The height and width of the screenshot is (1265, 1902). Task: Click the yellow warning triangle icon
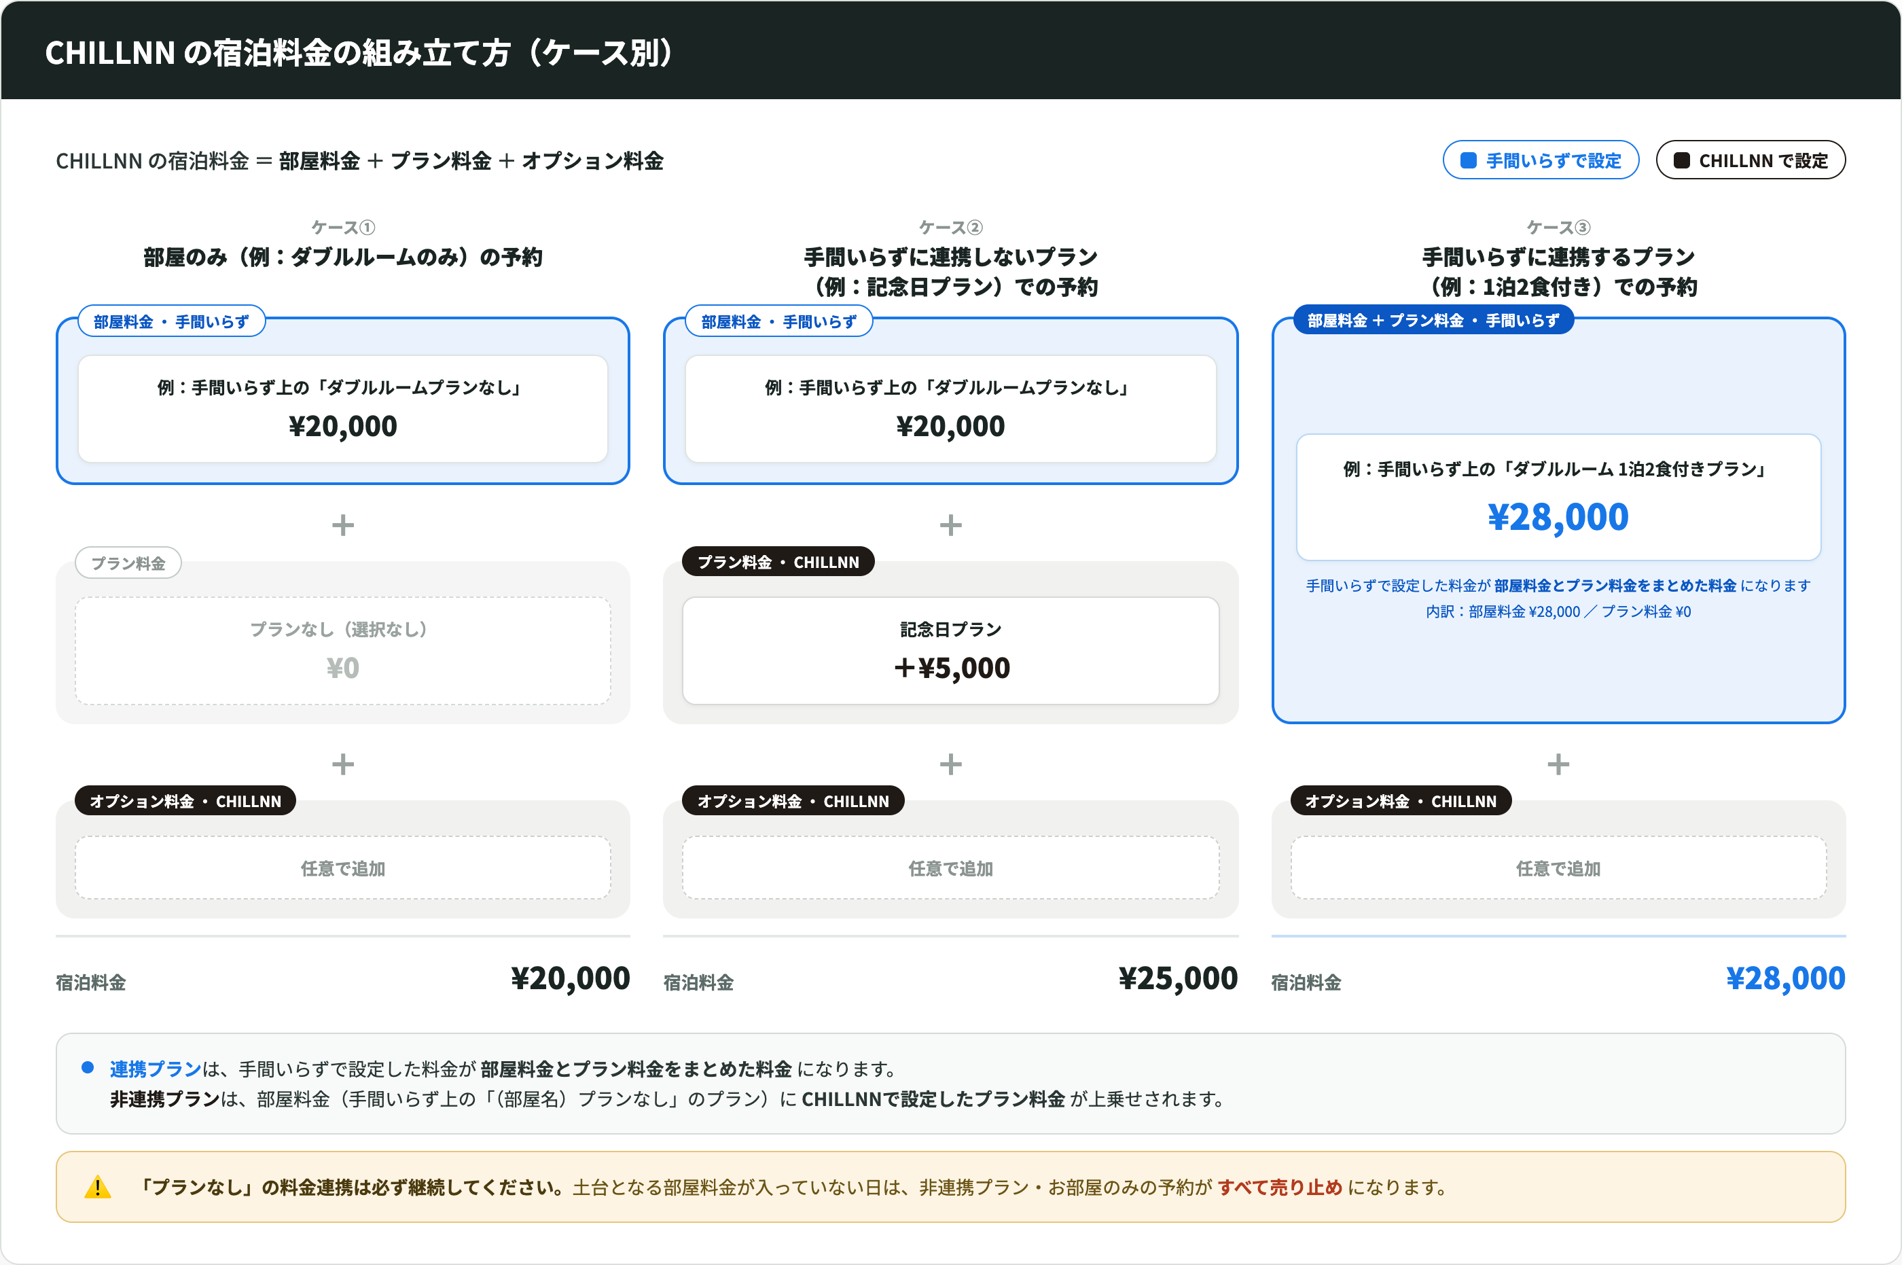98,1187
